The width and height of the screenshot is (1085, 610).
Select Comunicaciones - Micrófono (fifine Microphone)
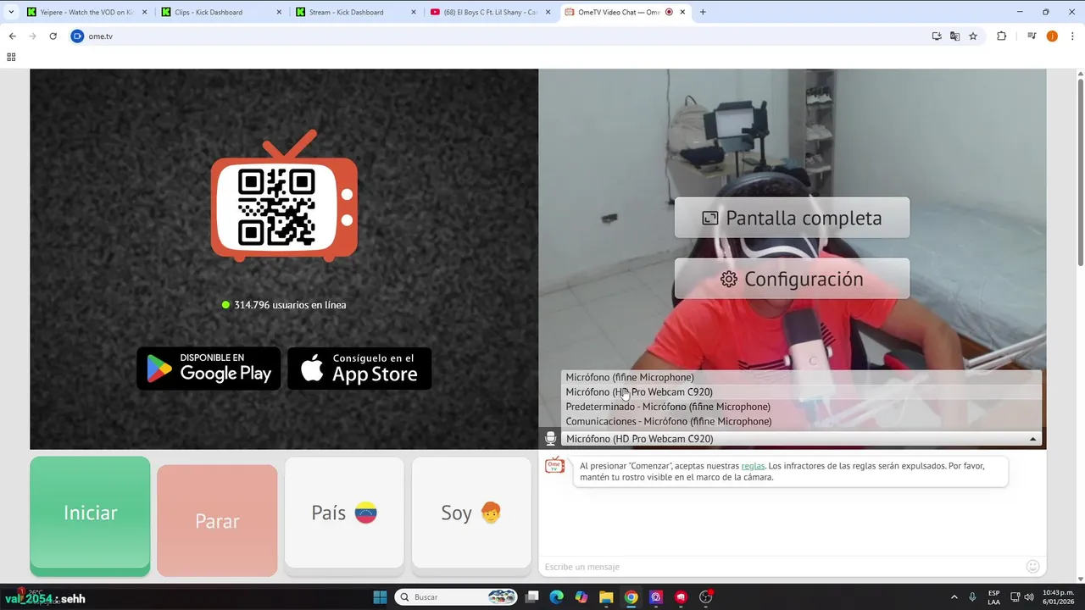(801, 421)
